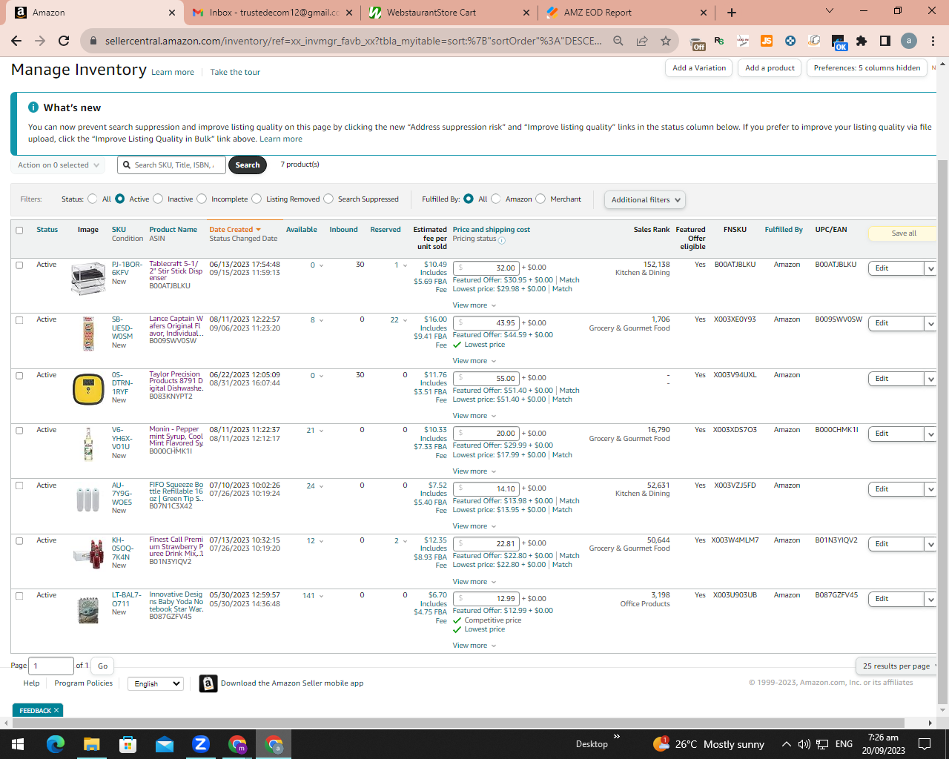Screen dimensions: 949x759
Task: Select Merchant under Fulfilled By
Action: tap(540, 199)
